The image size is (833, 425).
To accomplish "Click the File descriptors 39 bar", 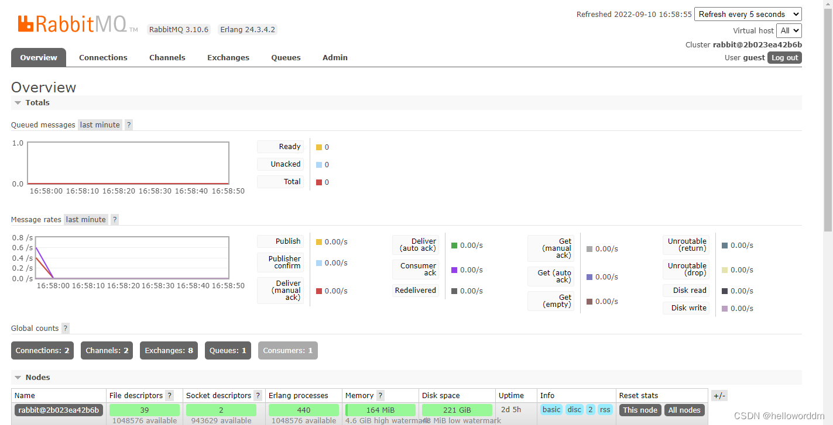I will coord(145,410).
